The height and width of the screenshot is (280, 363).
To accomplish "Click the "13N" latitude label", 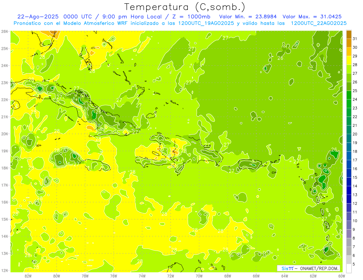I will (4, 253).
